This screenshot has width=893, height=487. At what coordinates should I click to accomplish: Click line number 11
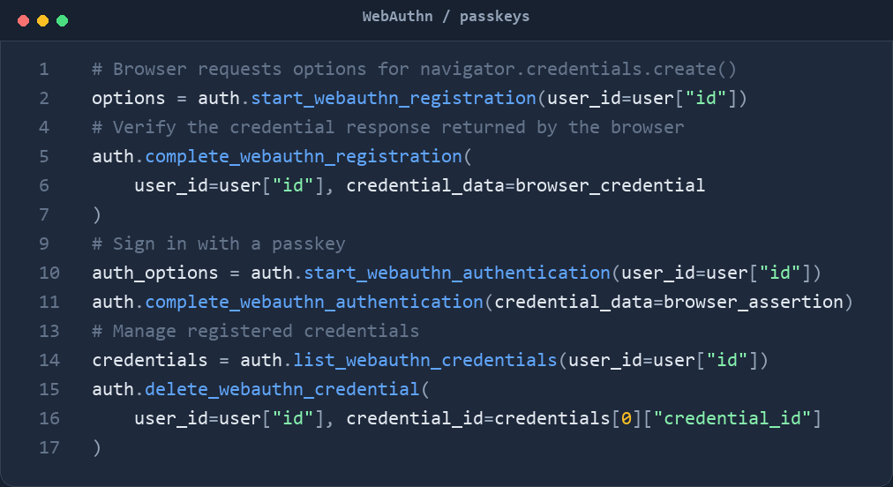49,302
